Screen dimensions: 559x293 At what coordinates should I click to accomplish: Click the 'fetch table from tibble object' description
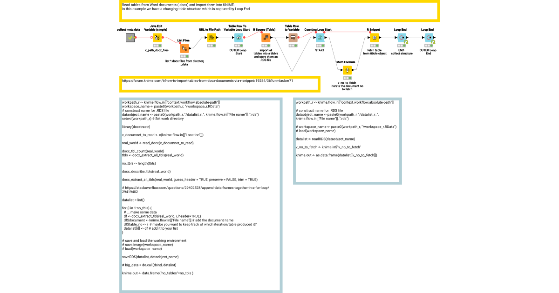(375, 52)
